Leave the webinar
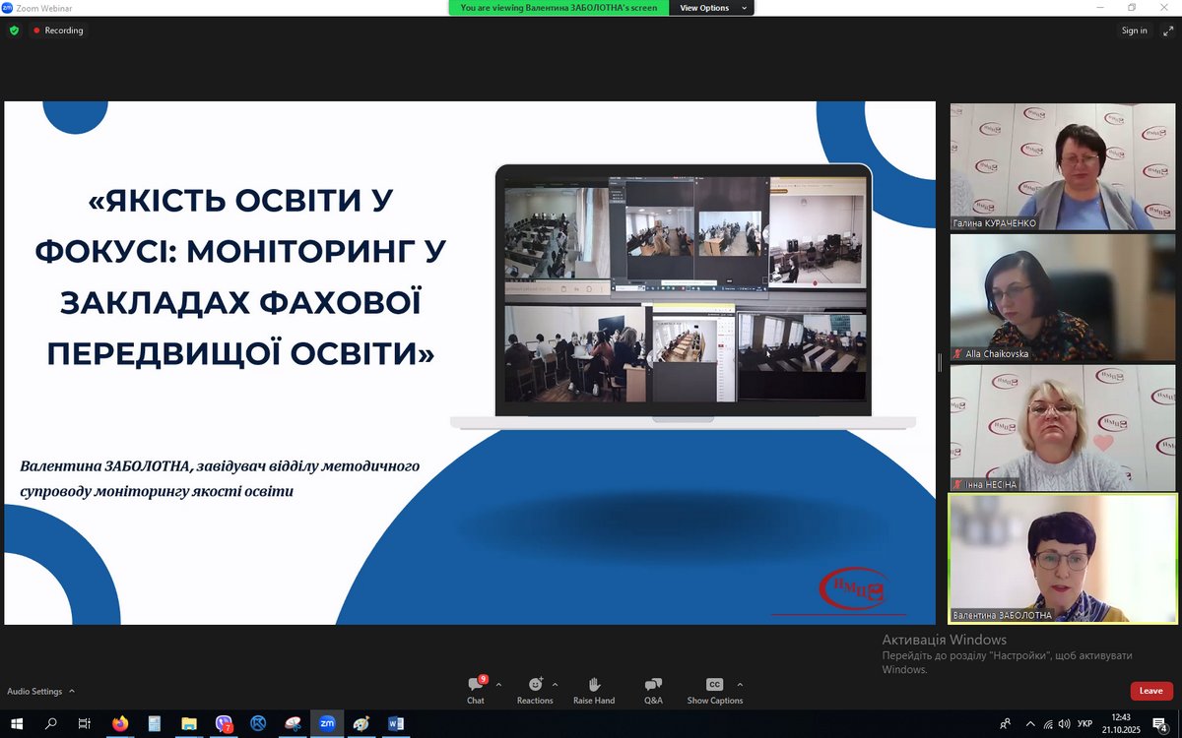 1150,691
